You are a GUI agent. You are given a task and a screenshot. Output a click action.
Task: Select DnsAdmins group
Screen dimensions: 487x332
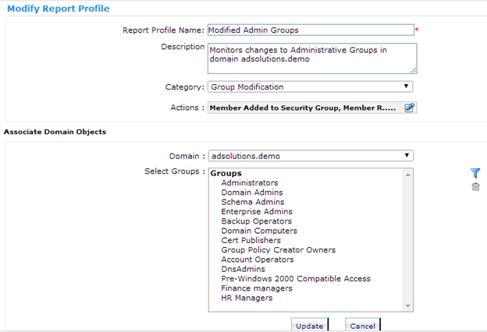[243, 269]
